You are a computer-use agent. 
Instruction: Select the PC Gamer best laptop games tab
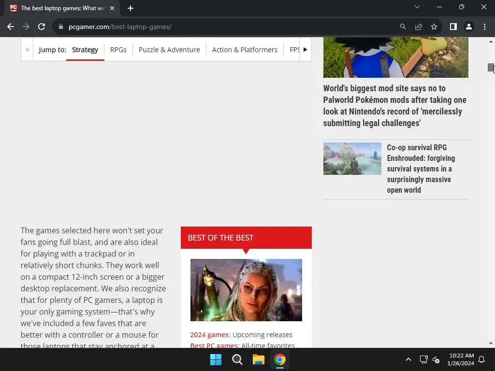pos(62,8)
